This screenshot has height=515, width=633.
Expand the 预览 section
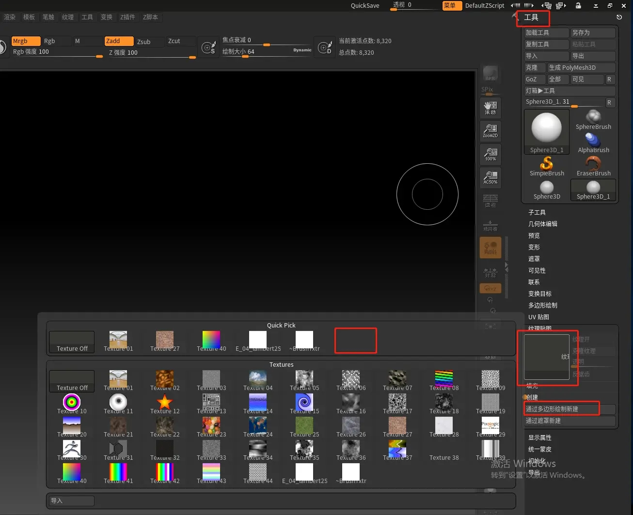(534, 235)
